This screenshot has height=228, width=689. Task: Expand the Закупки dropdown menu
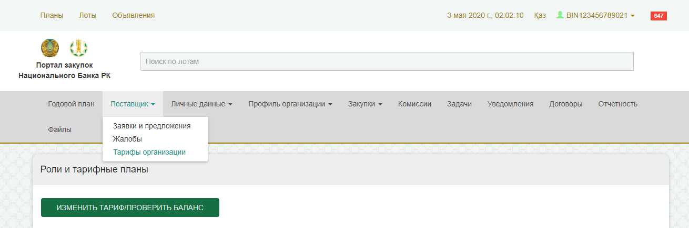(365, 104)
